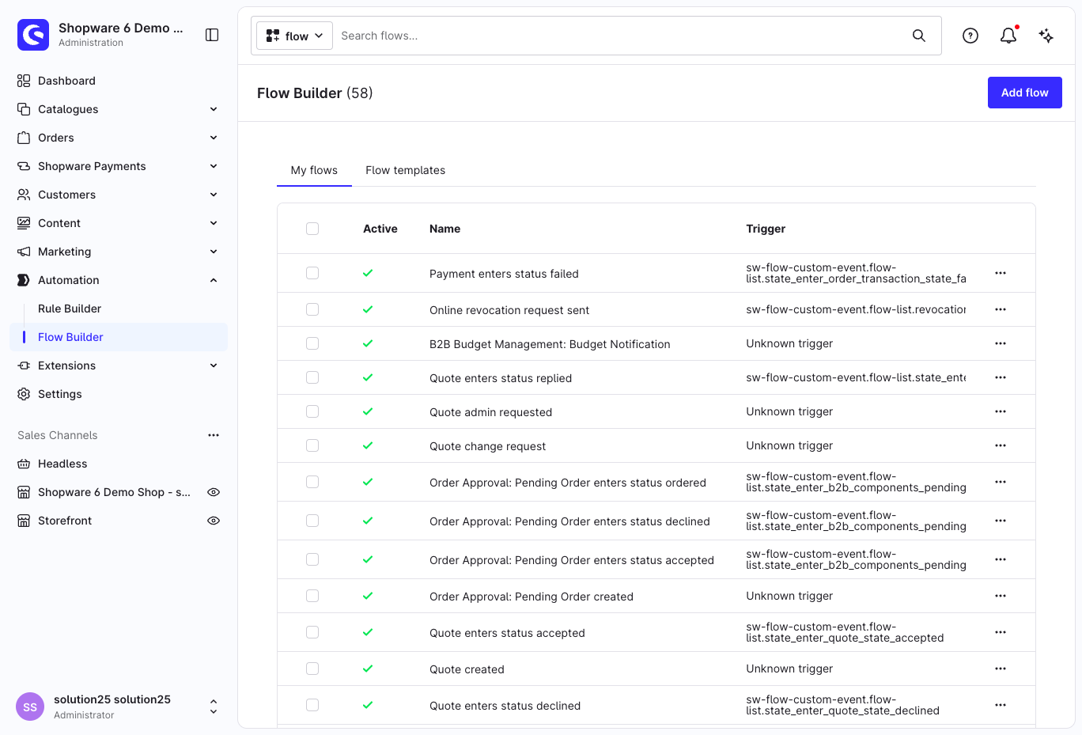
Task: Collapse the Automation menu
Action: pos(214,280)
